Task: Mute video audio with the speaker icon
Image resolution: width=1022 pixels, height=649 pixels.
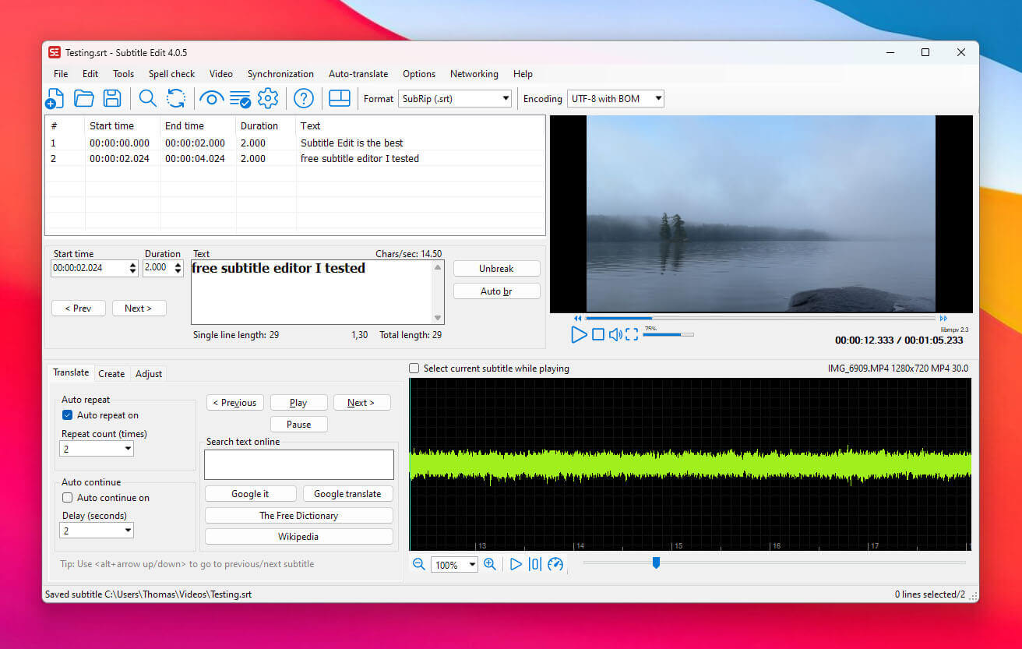Action: [615, 334]
